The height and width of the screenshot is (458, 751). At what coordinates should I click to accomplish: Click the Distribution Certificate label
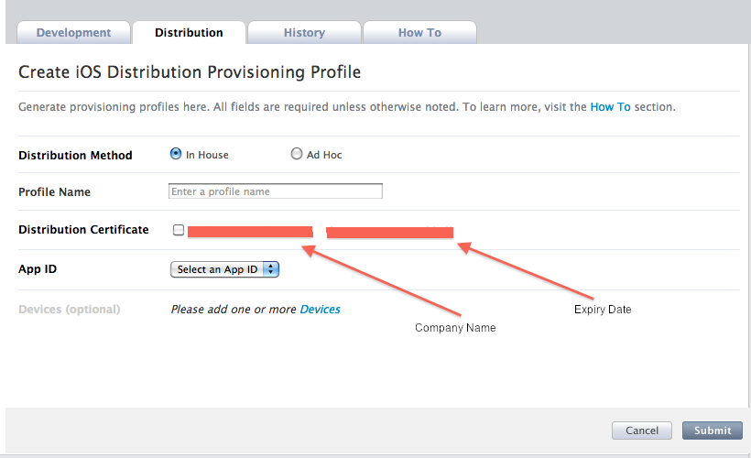(x=83, y=230)
